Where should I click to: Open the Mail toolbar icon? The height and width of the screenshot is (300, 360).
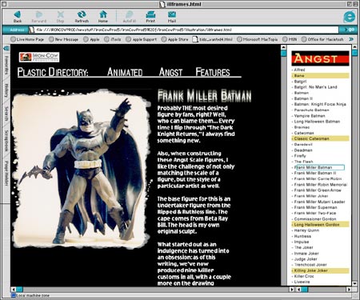tap(172, 14)
